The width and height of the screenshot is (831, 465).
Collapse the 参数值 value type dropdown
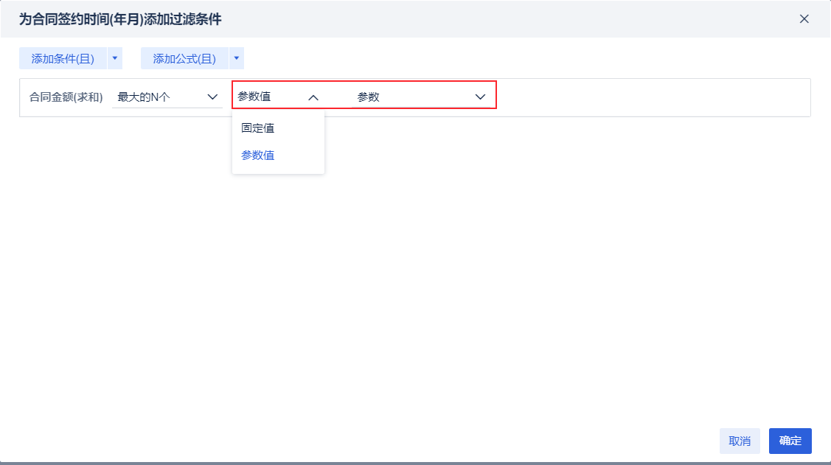point(278,97)
